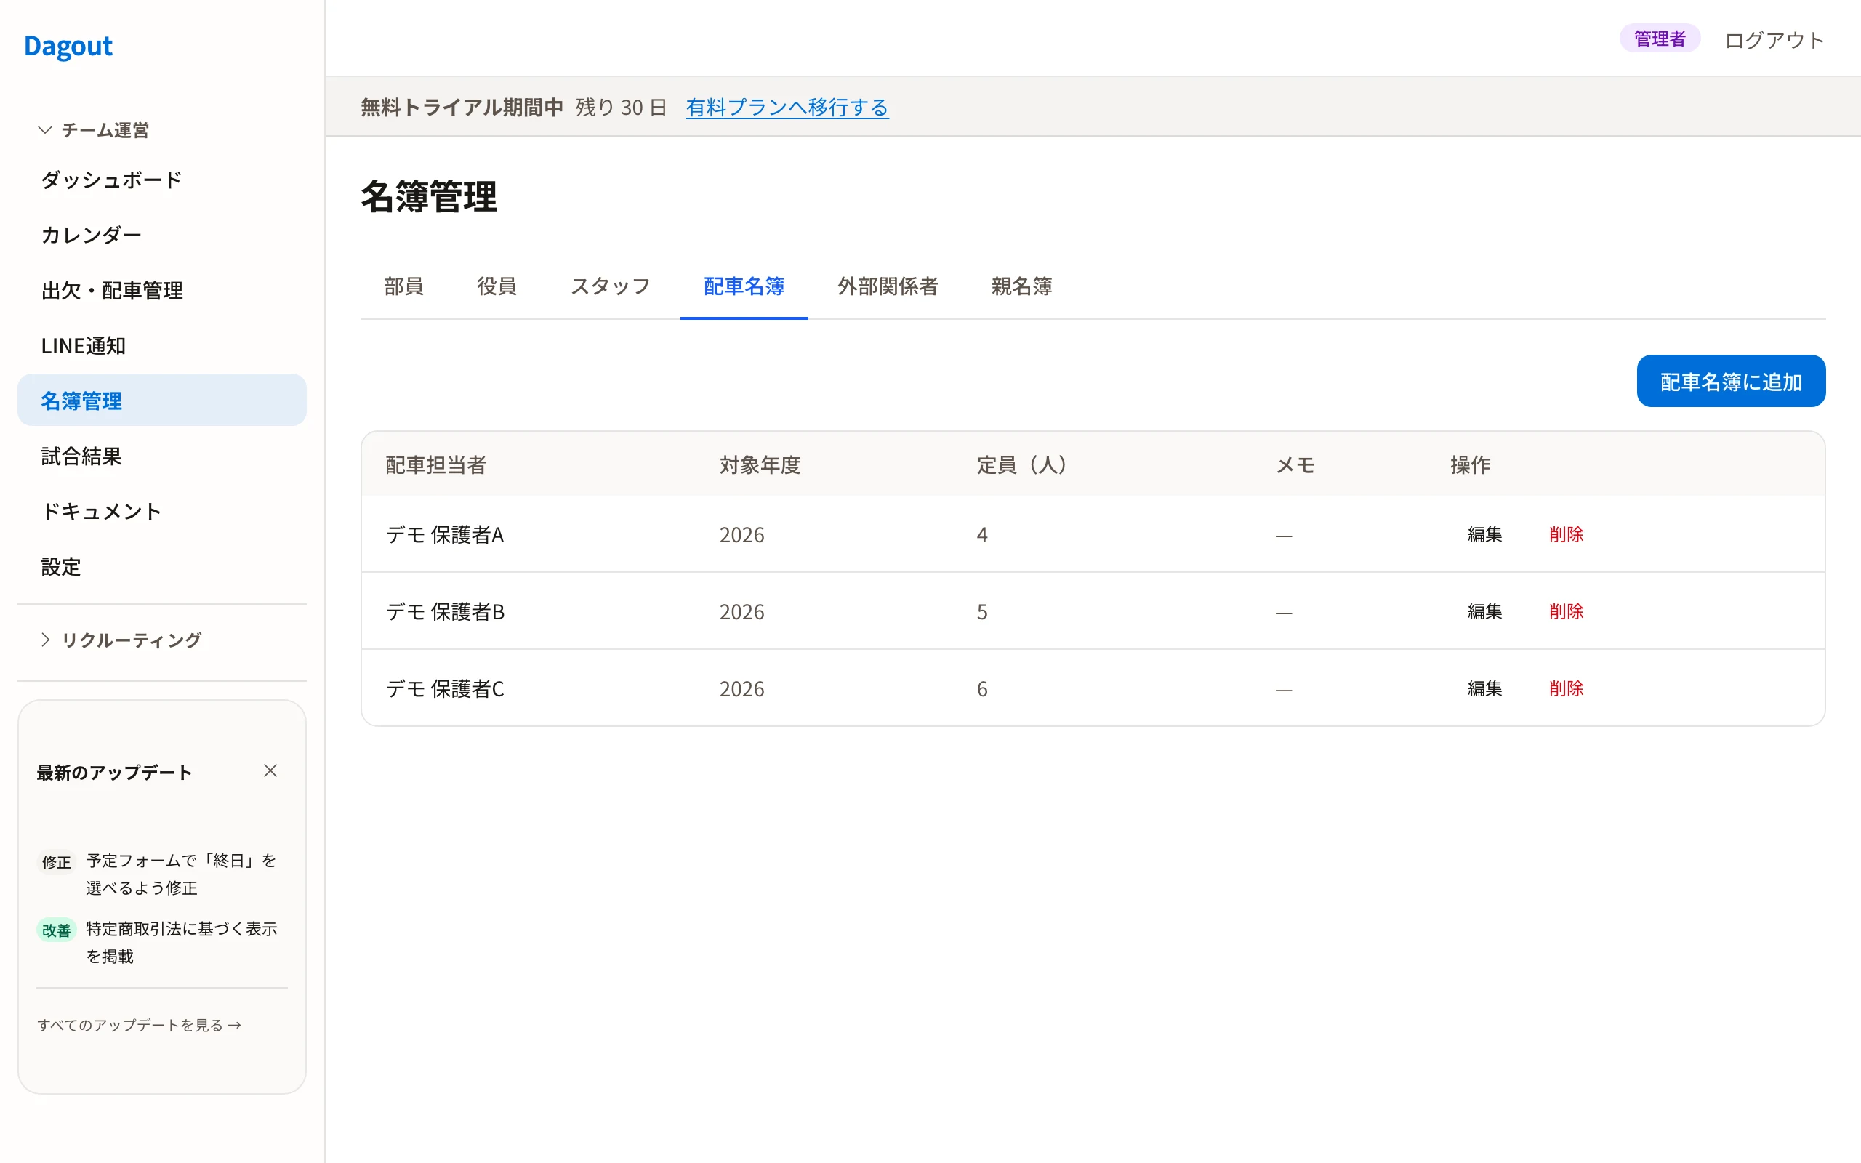Click the 最新のアップデート heading

coord(114,772)
